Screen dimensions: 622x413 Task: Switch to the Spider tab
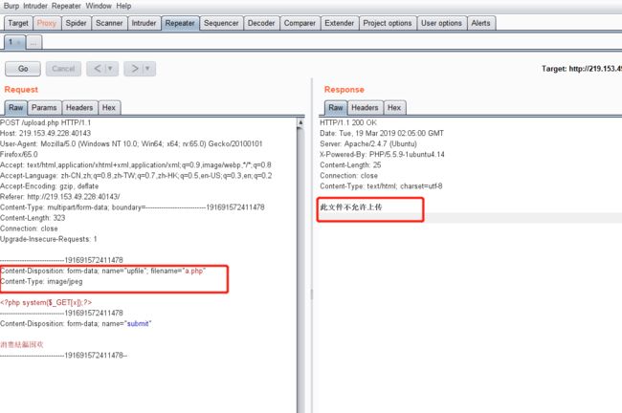76,23
